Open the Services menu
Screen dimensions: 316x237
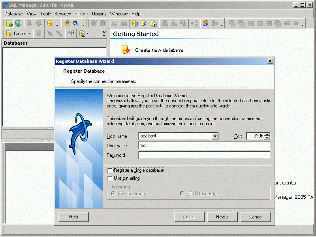click(63, 14)
